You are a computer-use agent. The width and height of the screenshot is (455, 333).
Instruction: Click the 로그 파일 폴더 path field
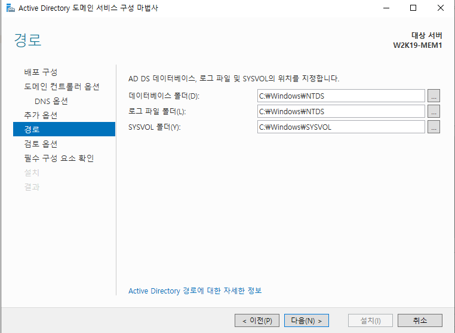[x=341, y=111]
